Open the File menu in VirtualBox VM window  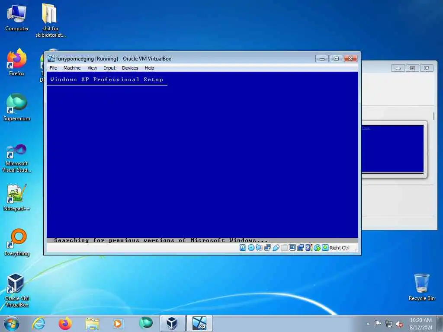coord(53,68)
